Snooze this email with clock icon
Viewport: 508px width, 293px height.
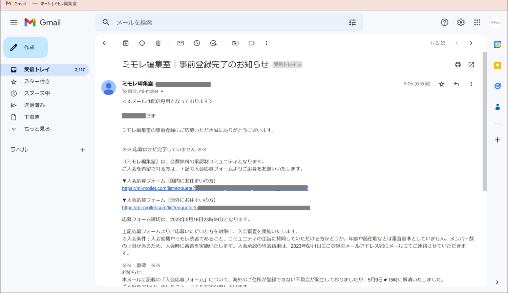[x=197, y=43]
